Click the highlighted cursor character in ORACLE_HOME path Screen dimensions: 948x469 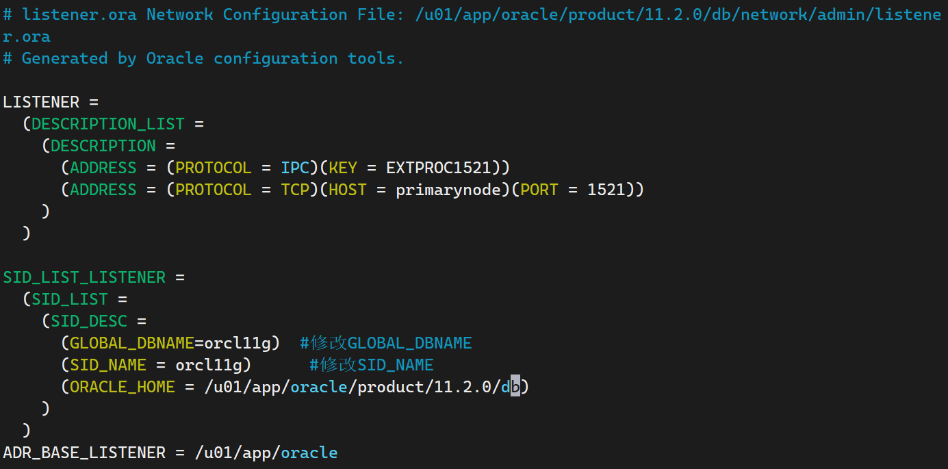coord(515,387)
